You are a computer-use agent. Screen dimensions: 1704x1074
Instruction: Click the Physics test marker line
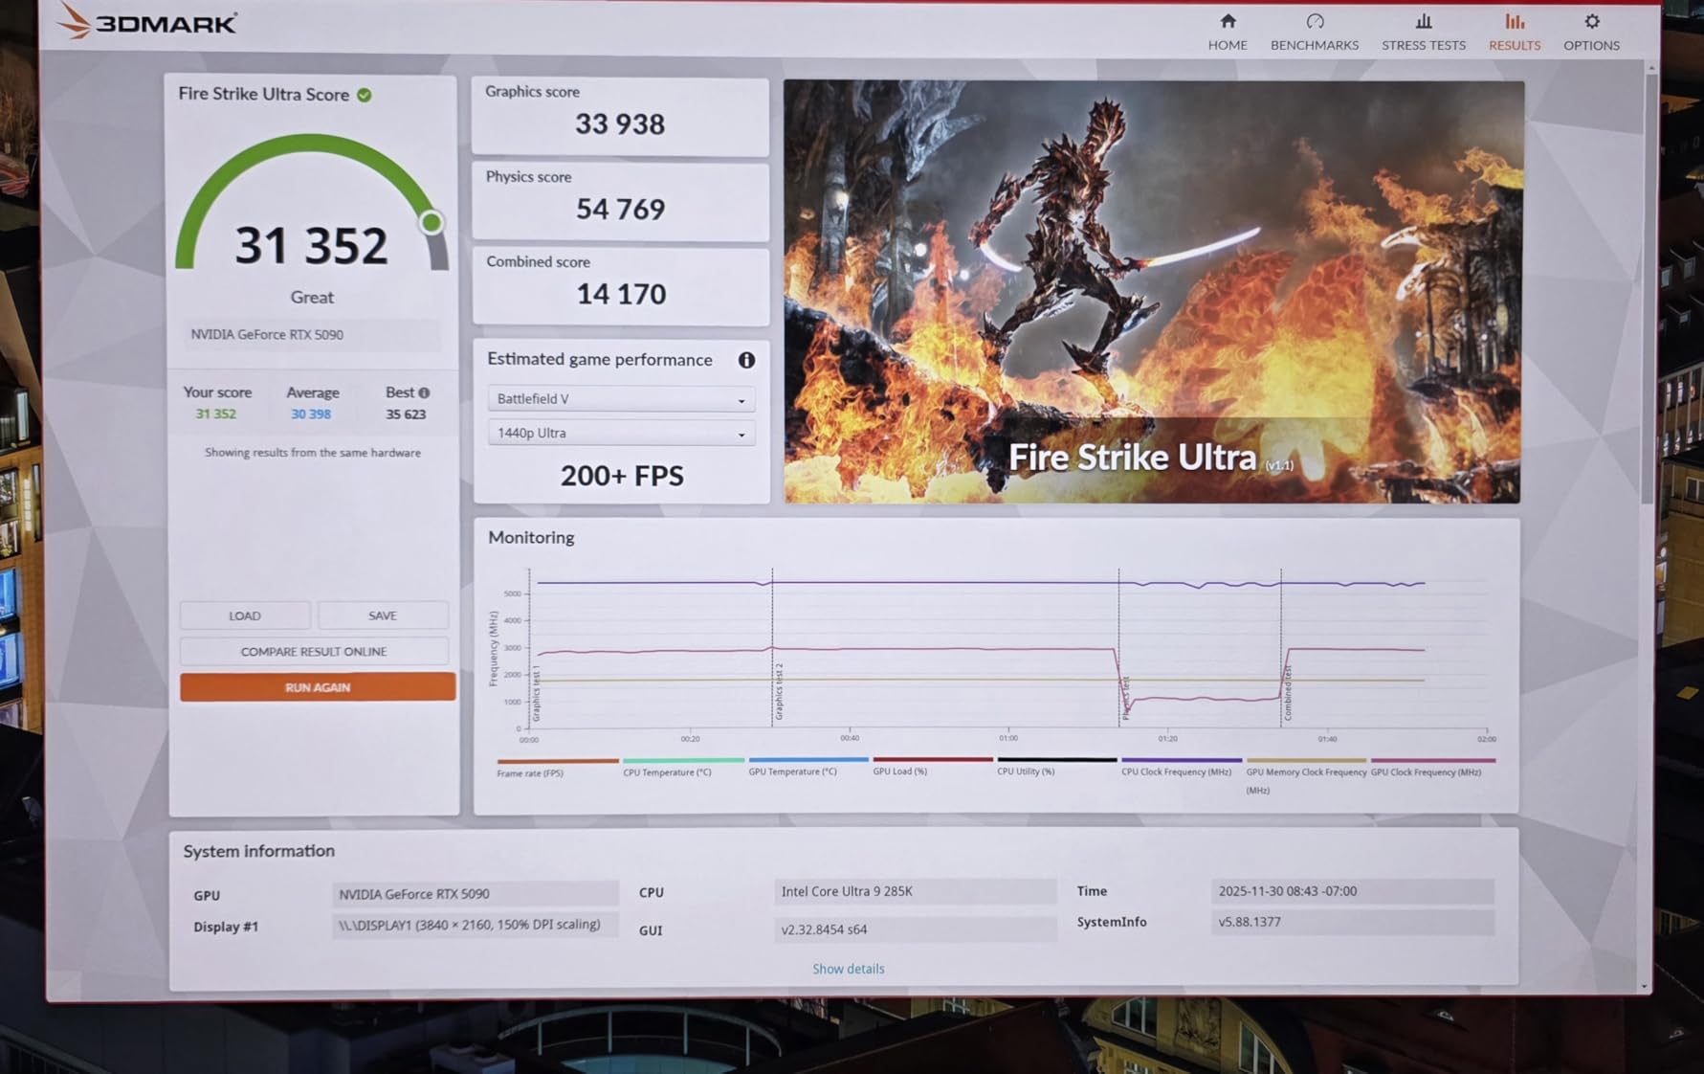[1118, 648]
